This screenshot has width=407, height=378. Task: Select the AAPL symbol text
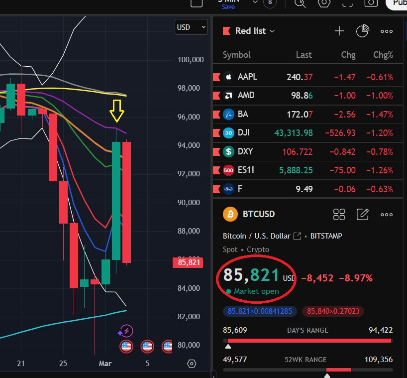(x=247, y=77)
